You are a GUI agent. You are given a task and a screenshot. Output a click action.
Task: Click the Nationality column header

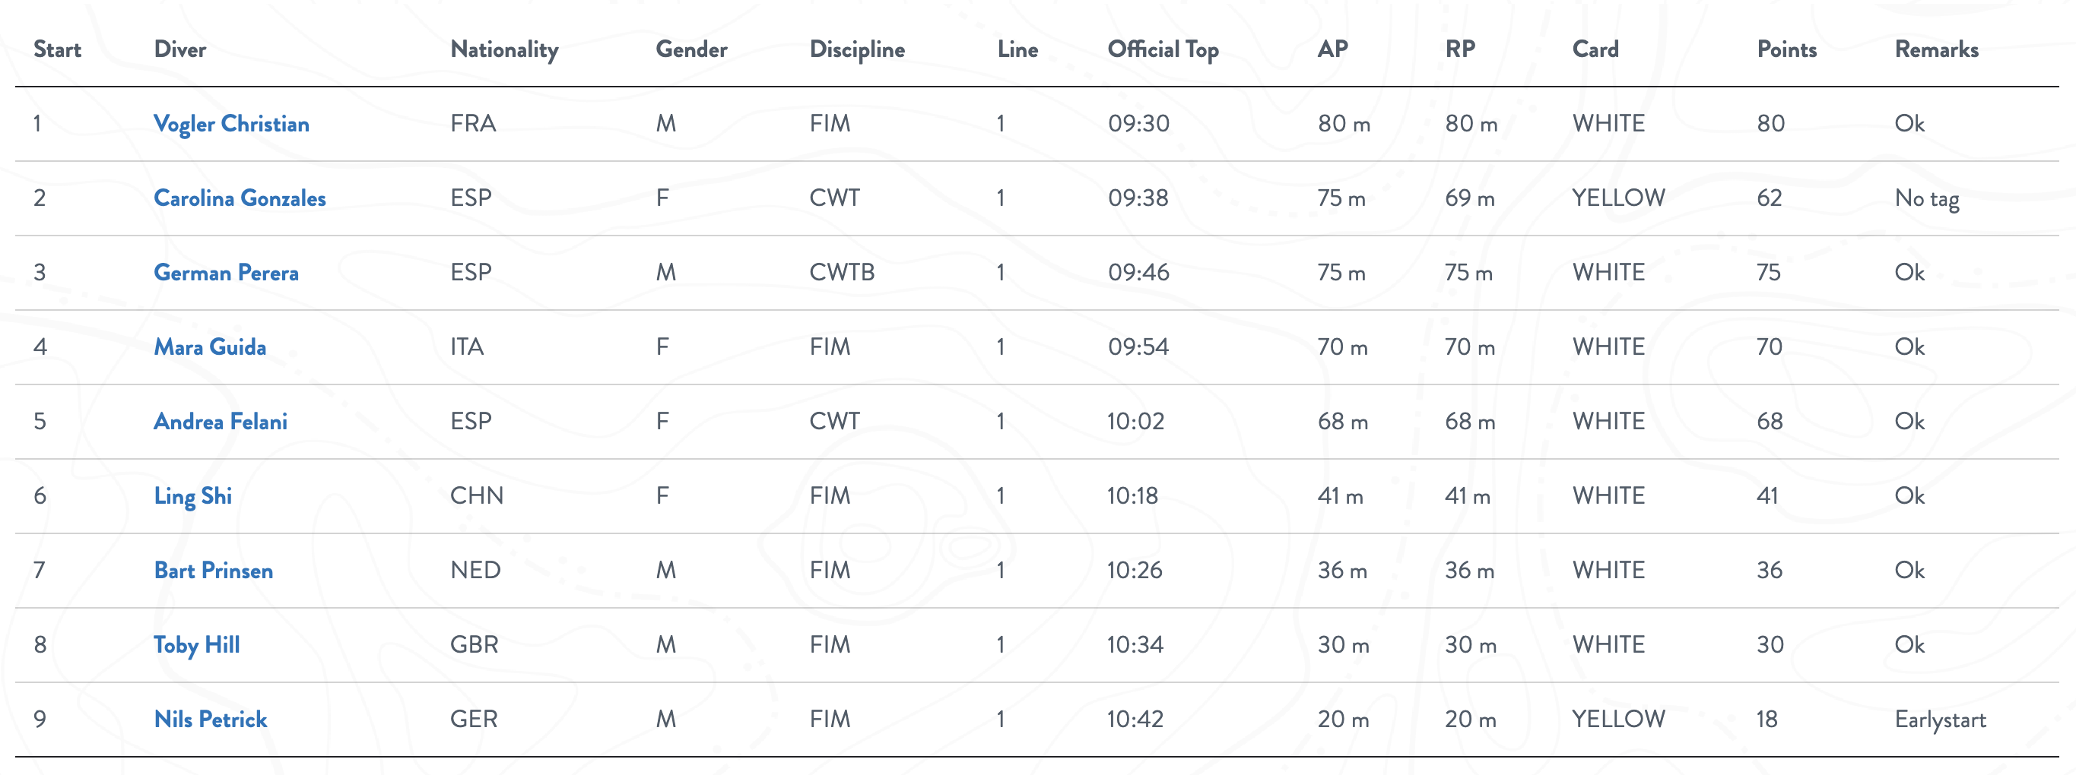click(503, 50)
